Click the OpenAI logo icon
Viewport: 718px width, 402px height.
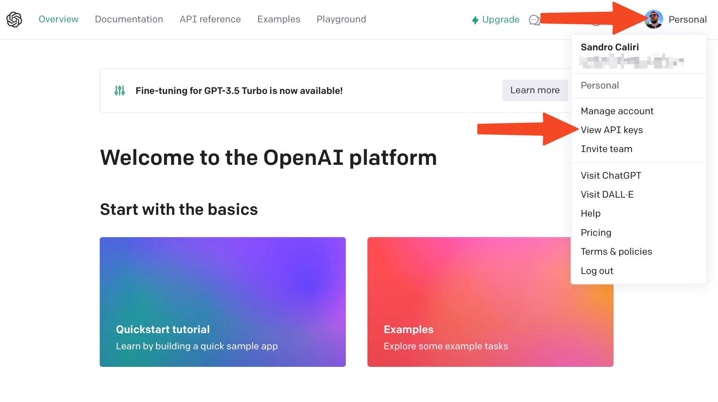click(14, 19)
